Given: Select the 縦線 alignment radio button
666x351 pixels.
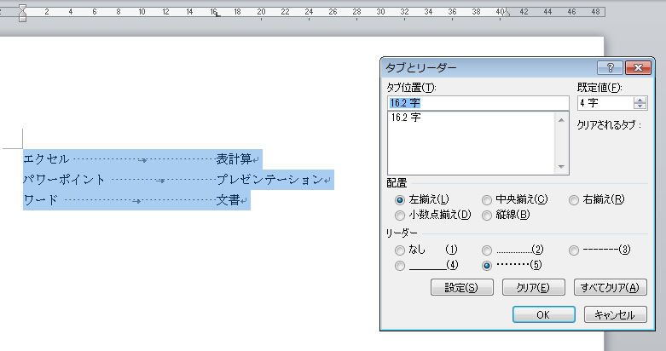Looking at the screenshot, I should coord(487,216).
